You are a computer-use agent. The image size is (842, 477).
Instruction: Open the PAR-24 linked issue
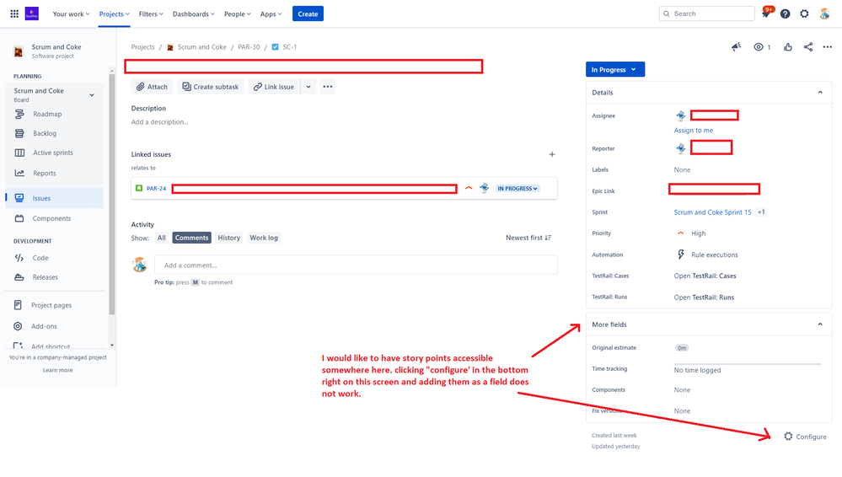click(x=156, y=189)
